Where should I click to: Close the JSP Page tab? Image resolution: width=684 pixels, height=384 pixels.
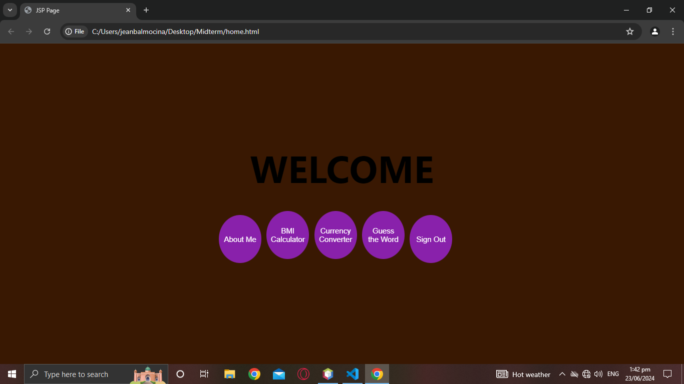tap(128, 10)
